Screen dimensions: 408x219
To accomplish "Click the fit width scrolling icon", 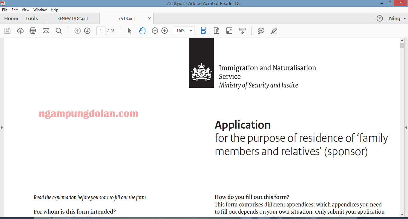I will point(203,31).
